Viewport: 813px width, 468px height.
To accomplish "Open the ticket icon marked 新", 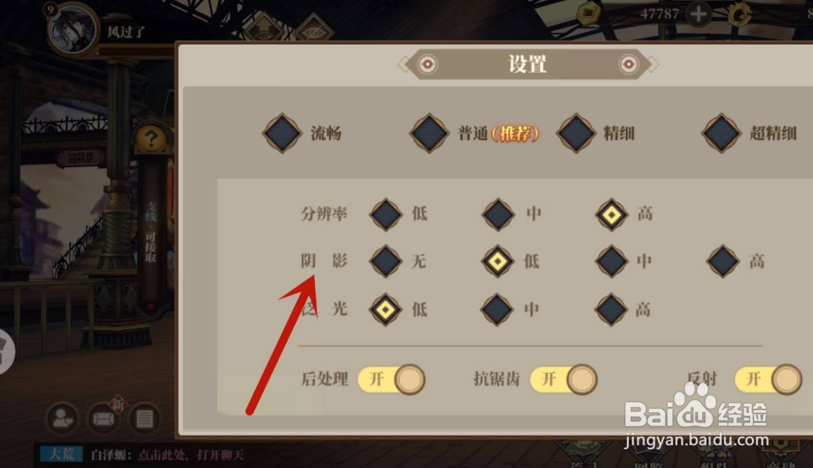I will 104,419.
